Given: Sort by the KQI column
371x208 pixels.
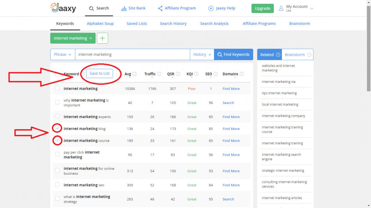Looking at the screenshot, I should pyautogui.click(x=190, y=74).
